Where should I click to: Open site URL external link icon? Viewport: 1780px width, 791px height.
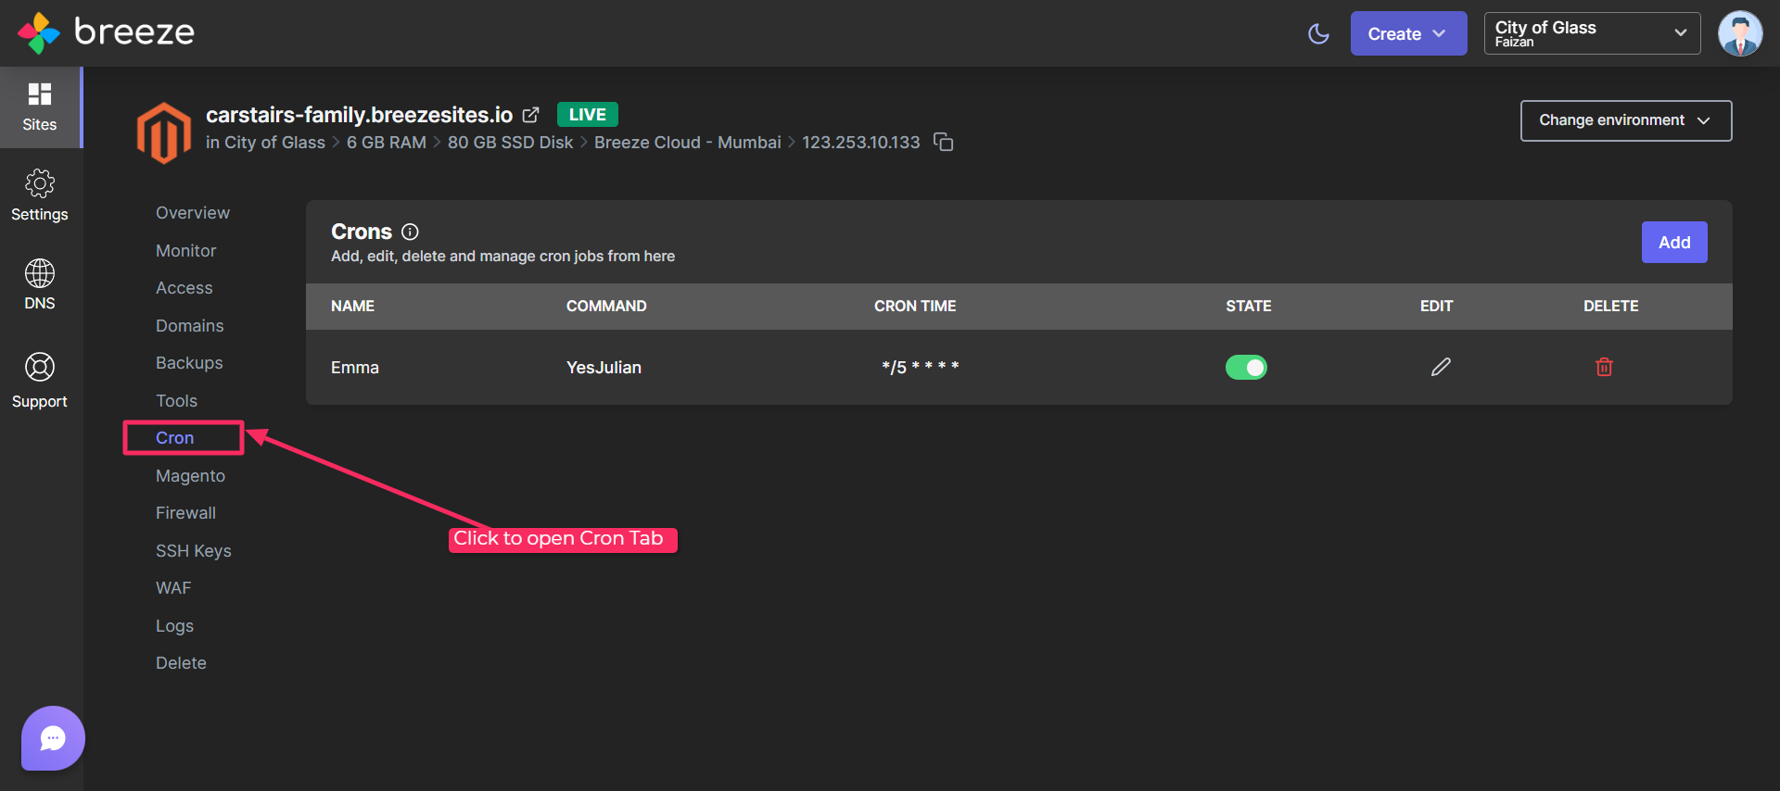coord(530,115)
